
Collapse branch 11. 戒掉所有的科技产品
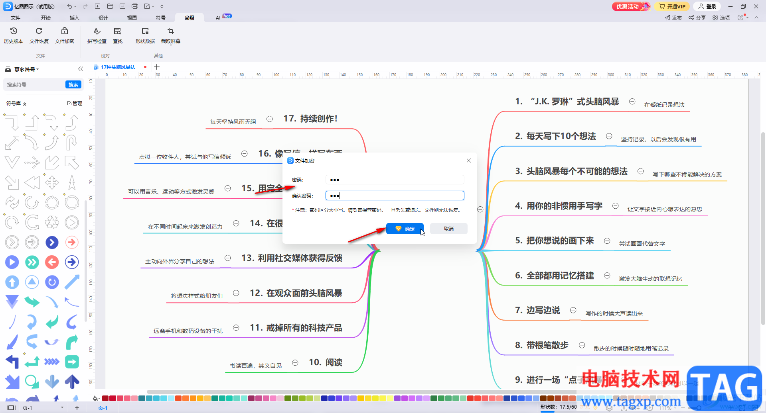click(236, 328)
